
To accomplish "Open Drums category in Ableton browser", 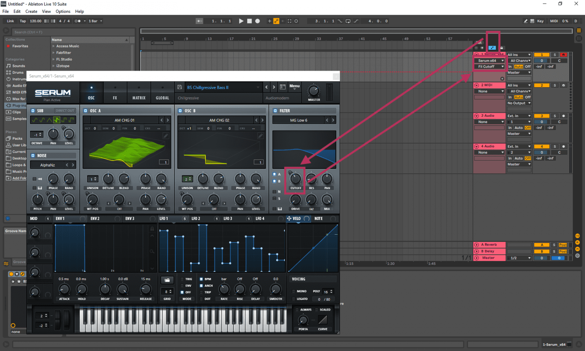I will click(x=18, y=73).
